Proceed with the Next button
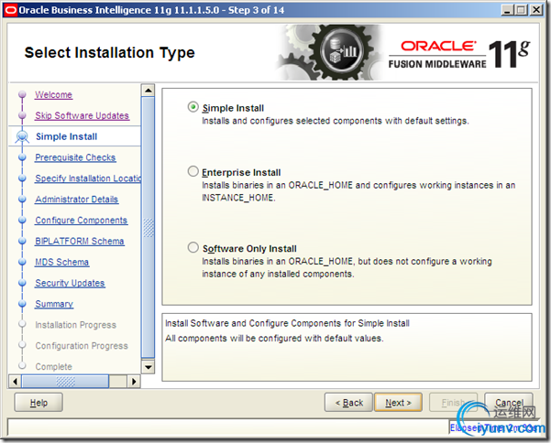This screenshot has height=443, width=551. (x=398, y=403)
